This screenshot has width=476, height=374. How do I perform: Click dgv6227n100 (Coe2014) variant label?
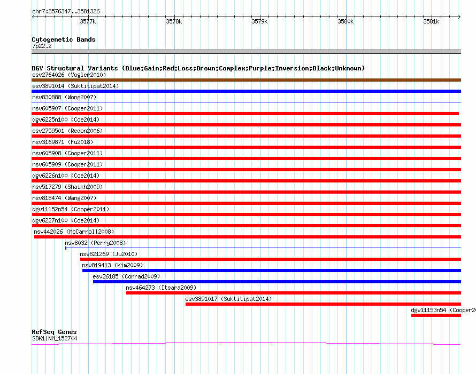66,220
